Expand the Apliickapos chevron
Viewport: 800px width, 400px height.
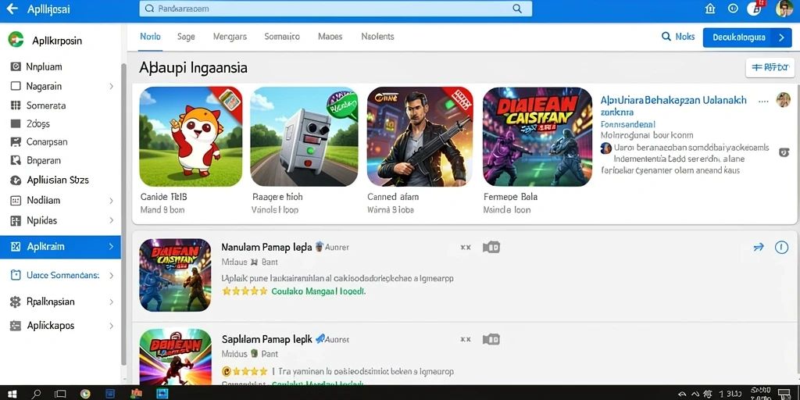coord(111,326)
